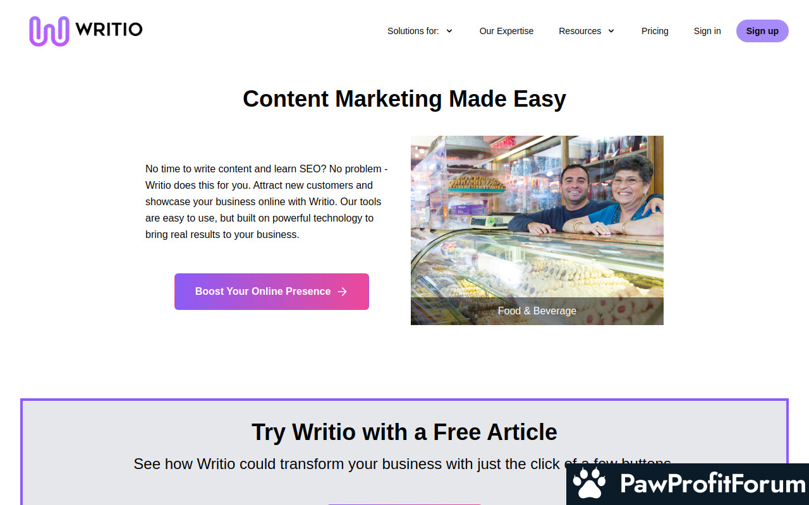This screenshot has height=505, width=809.
Task: Click the Try Writio with a Free Article heading
Action: (x=404, y=432)
